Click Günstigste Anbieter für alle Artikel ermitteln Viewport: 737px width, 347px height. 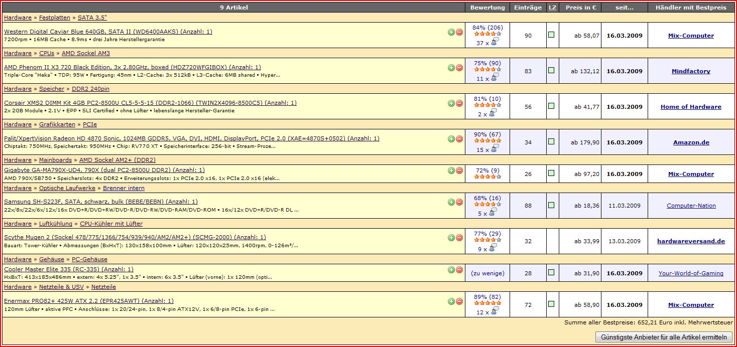click(x=663, y=337)
